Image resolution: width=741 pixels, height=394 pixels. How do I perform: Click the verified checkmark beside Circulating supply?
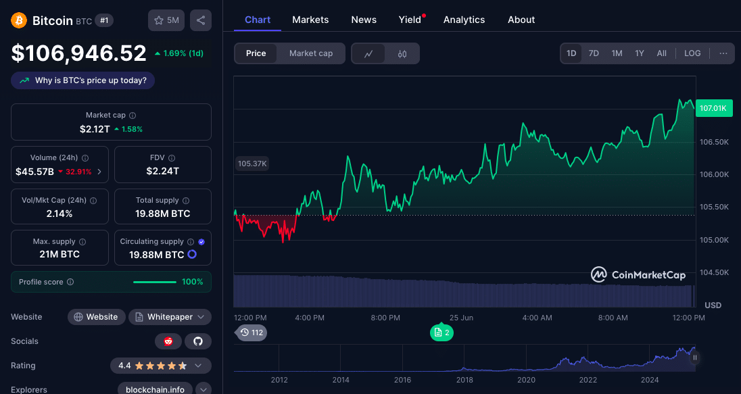[201, 241]
